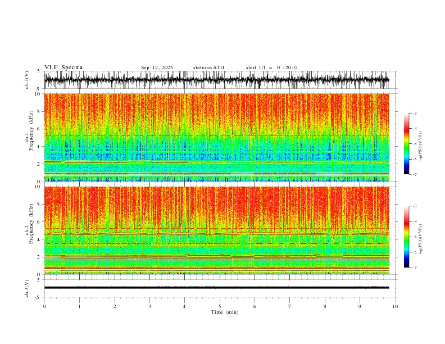Click the lower colorbar "-4" tick label
This screenshot has width=445, height=344.
point(414,221)
